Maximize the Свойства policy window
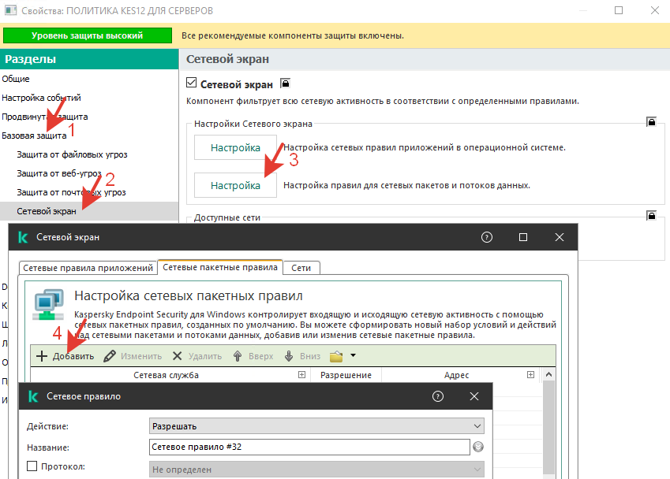670x479 pixels. point(619,10)
